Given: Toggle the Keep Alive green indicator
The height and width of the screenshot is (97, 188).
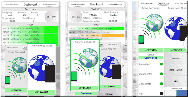Looking at the screenshot, I should point(161,64).
